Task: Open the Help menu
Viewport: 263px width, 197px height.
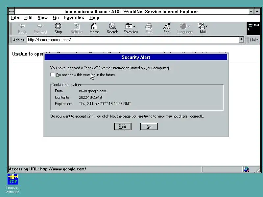Action: point(94,18)
